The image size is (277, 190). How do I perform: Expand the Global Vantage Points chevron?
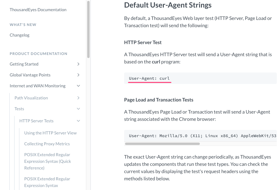click(78, 75)
